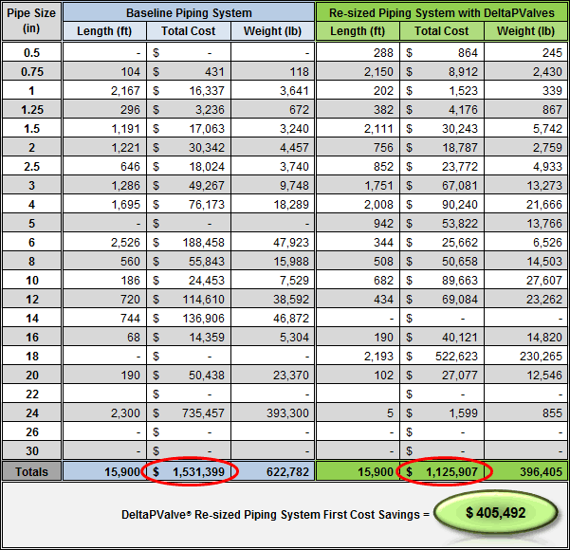Click the weight value 38,592
The image size is (570, 550).
coord(291,299)
